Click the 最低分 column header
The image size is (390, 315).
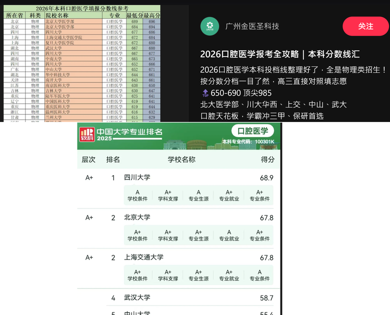134,15
